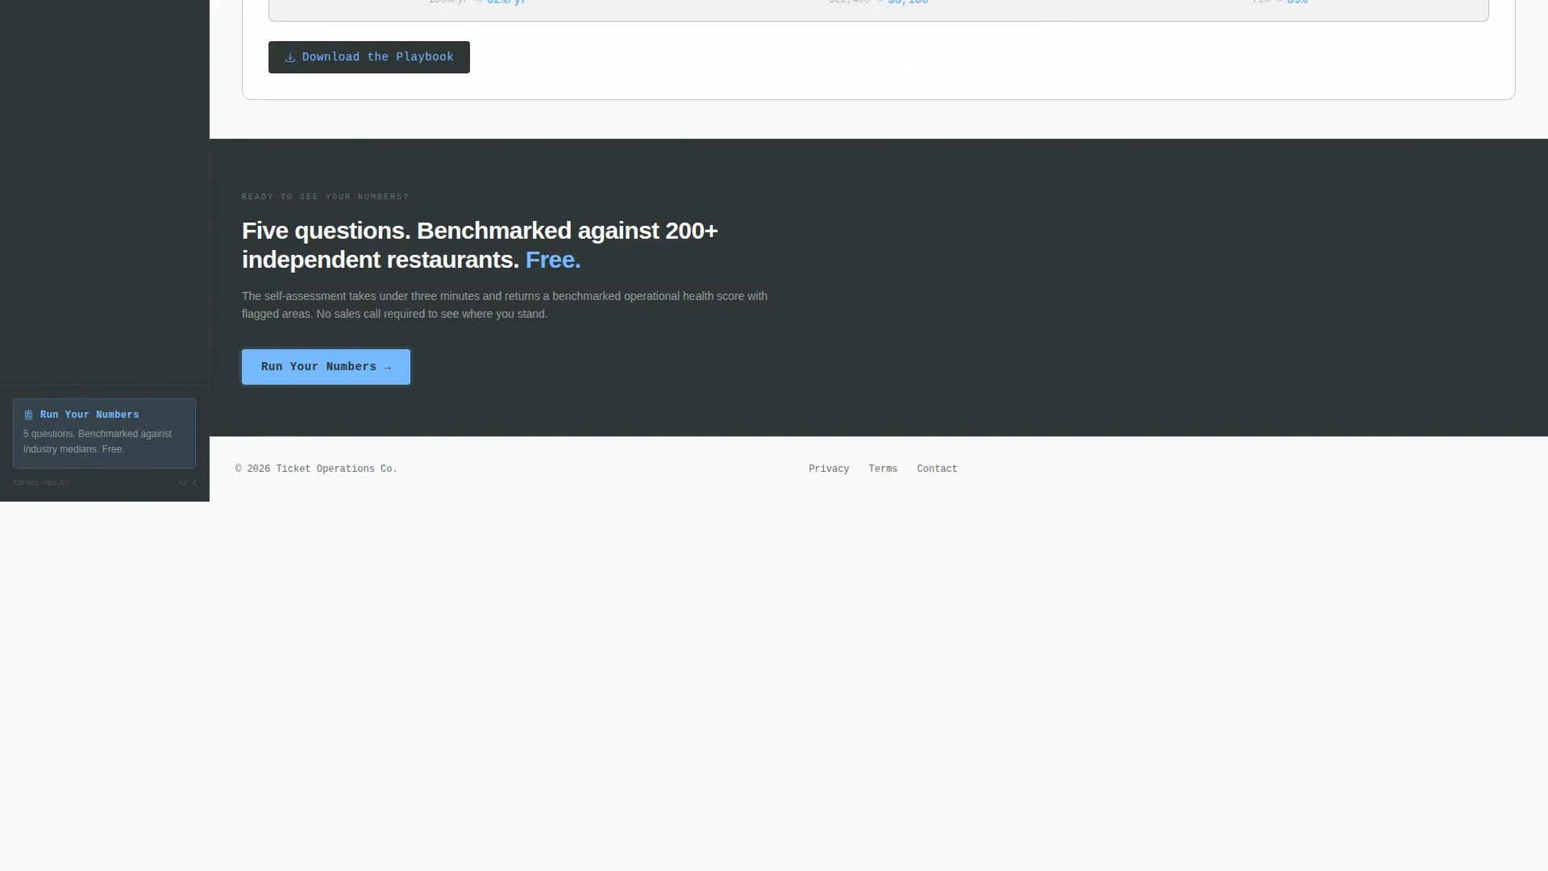
Task: Click the clipboard icon in the sidebar card
Action: point(28,415)
